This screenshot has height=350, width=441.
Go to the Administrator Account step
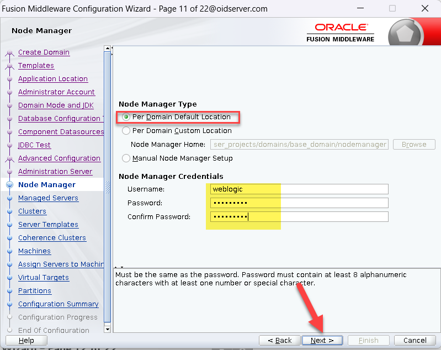coord(56,92)
